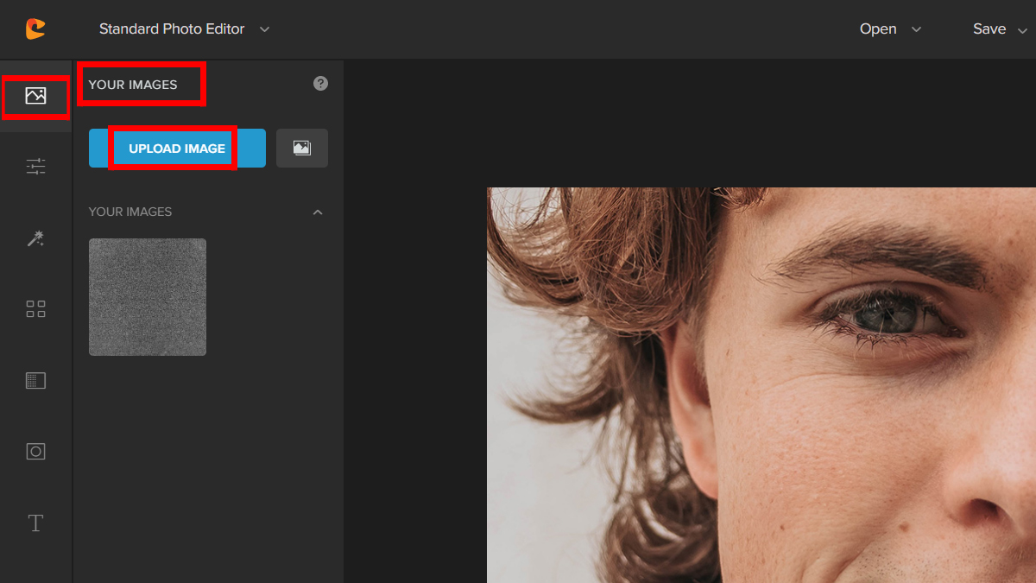The height and width of the screenshot is (583, 1036).
Task: Open the Image Manager sidebar tool
Action: [x=35, y=96]
